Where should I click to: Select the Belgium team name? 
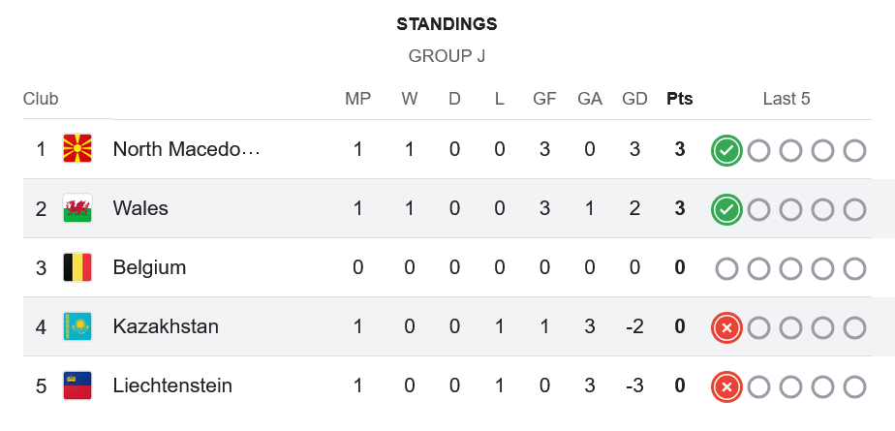tap(149, 267)
